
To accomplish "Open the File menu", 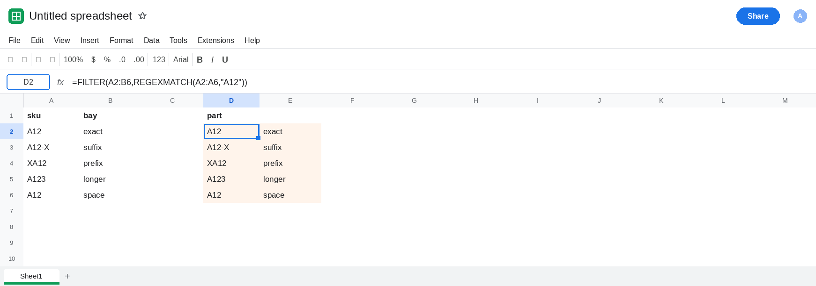I will point(15,41).
